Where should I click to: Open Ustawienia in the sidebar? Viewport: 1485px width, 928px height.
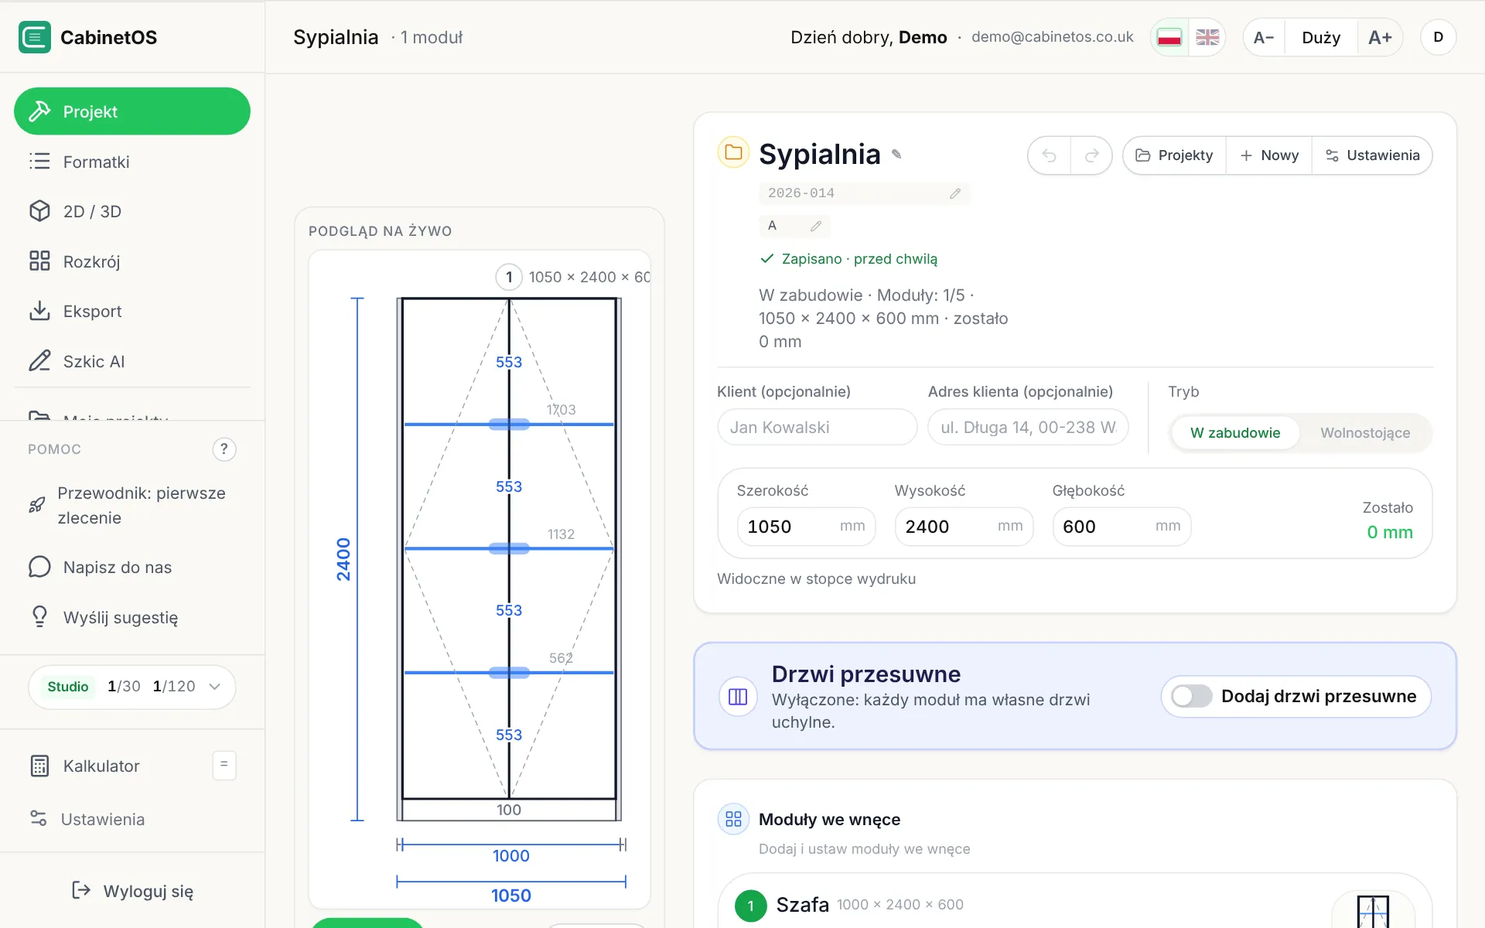pyautogui.click(x=132, y=819)
